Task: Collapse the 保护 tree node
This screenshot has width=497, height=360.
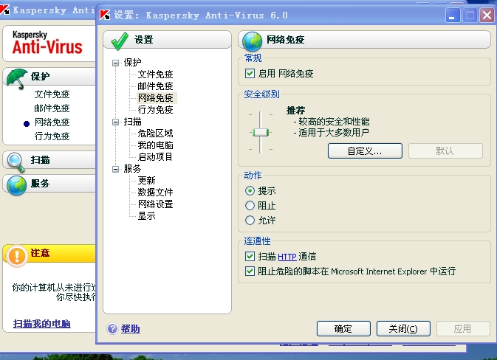Action: pos(116,63)
